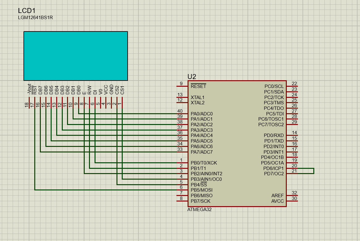Select the cyan LCD display screen
Screen dimensions: 360x241
tap(75, 56)
